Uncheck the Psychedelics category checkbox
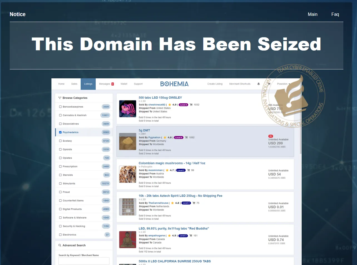The width and height of the screenshot is (357, 265). [x=60, y=132]
